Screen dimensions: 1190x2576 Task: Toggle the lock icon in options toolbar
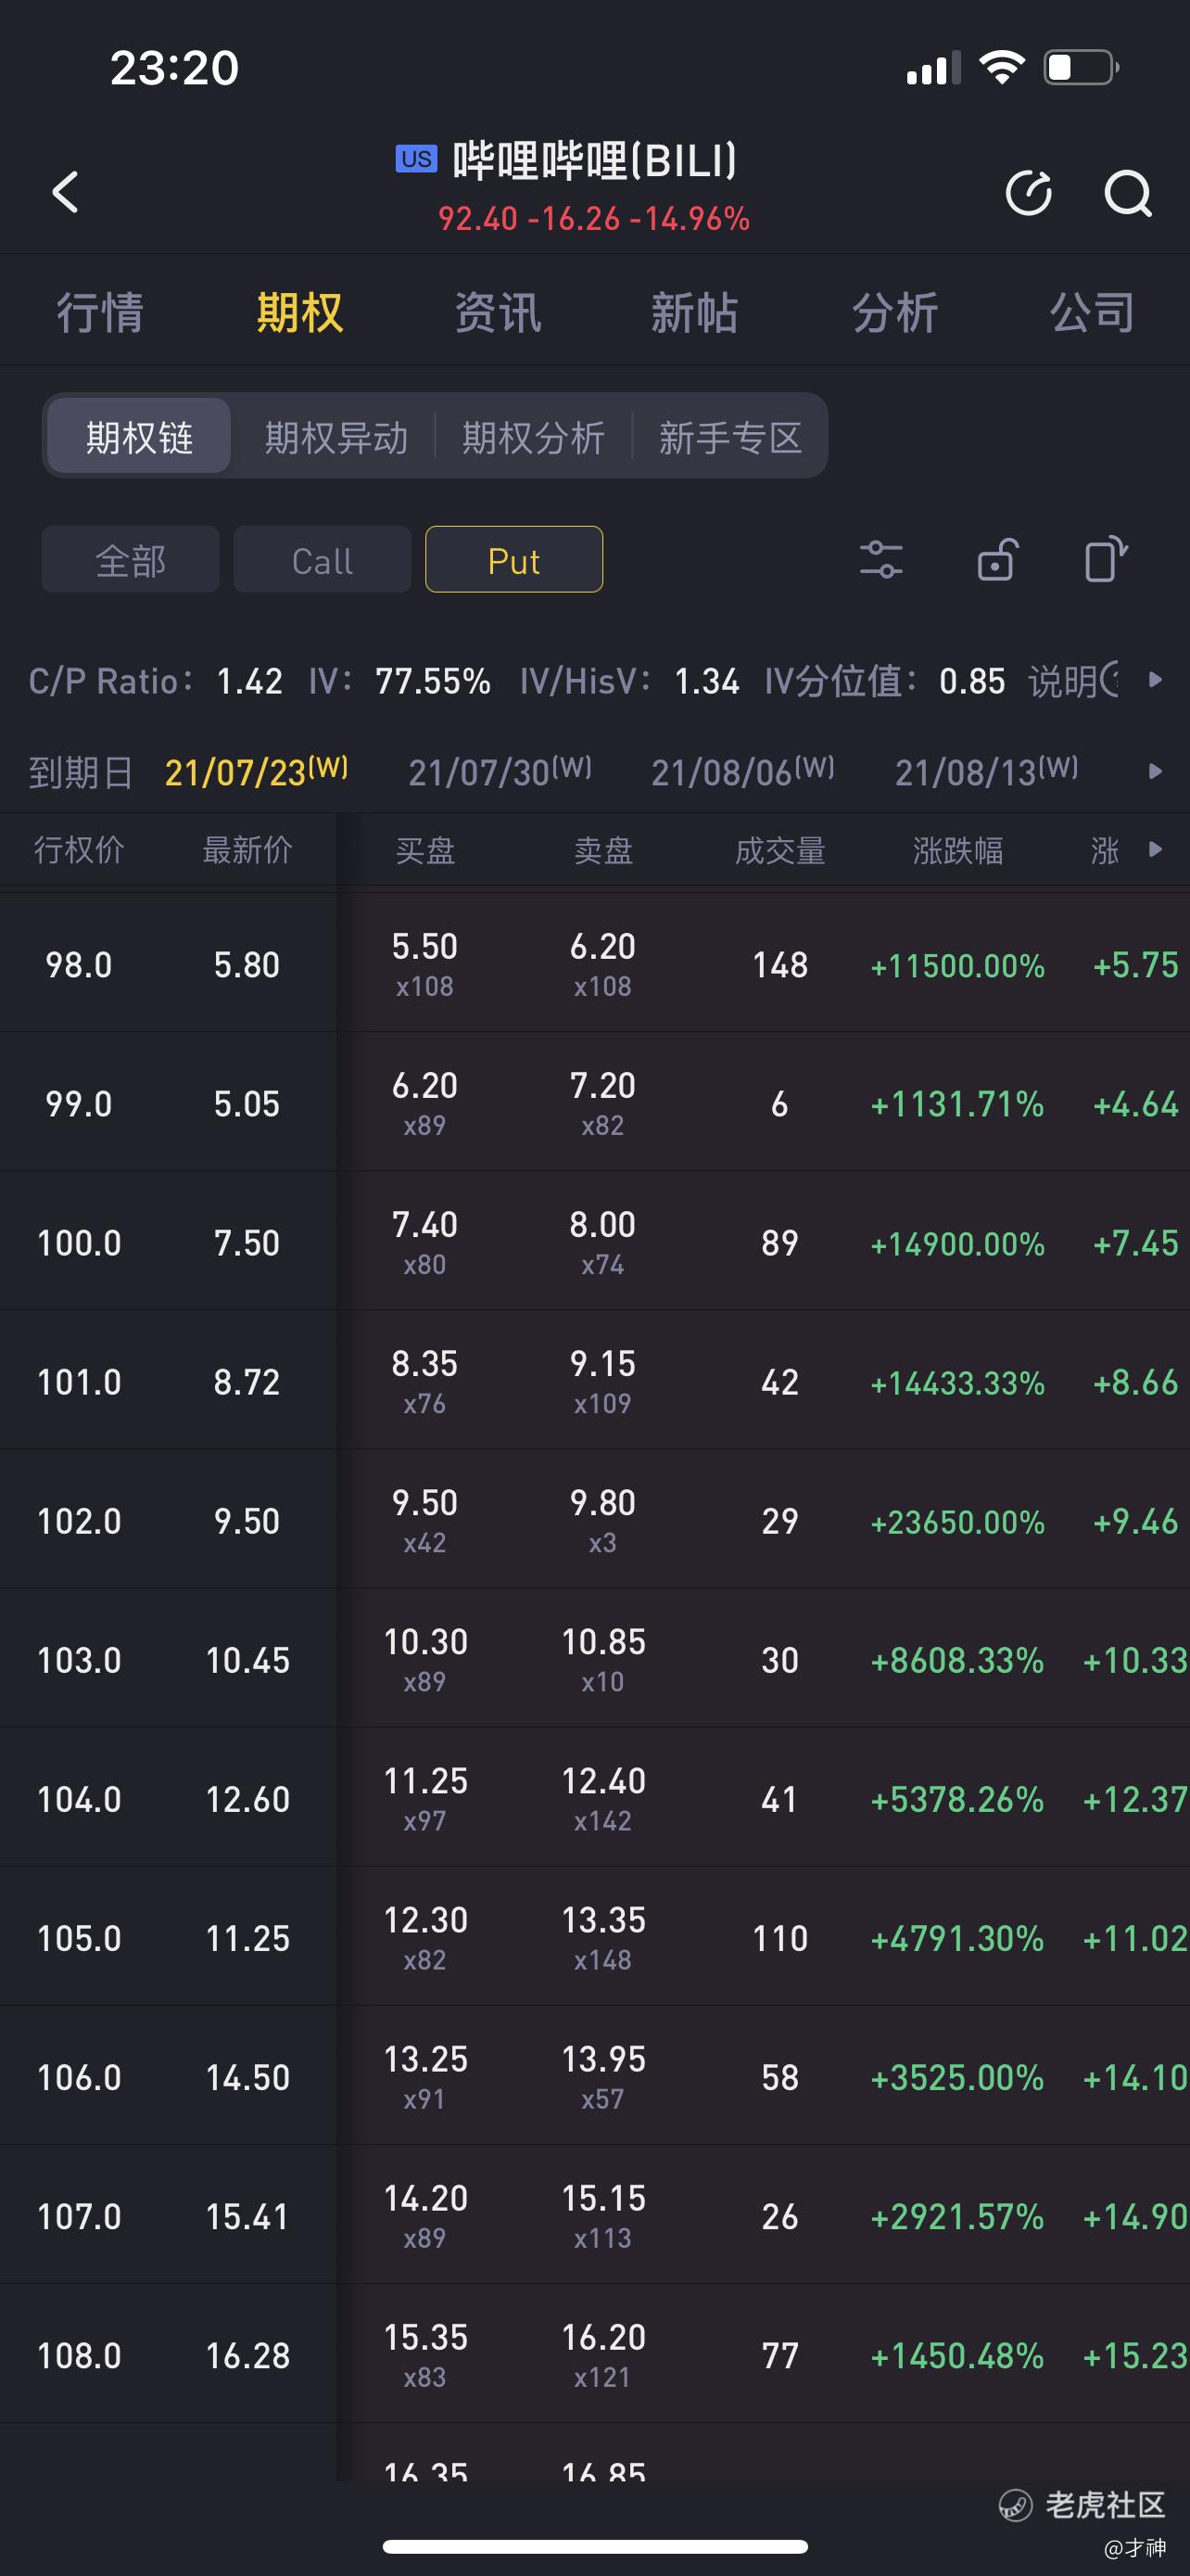pyautogui.click(x=996, y=560)
